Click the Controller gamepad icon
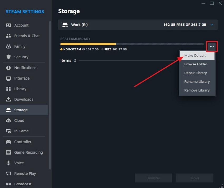This screenshot has width=224, height=188. pyautogui.click(x=8, y=142)
